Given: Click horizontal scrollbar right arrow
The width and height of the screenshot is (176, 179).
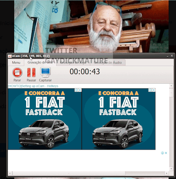Looking at the screenshot, I should tap(167, 173).
